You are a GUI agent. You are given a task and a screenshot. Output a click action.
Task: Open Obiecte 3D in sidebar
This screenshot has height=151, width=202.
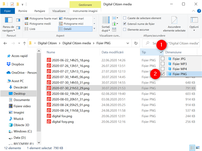pyautogui.click(x=19, y=125)
